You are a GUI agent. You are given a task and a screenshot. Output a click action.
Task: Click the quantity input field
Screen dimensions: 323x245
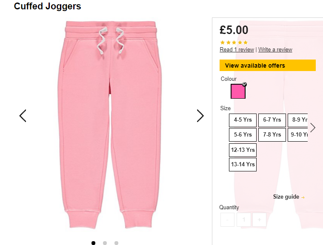pos(244,219)
